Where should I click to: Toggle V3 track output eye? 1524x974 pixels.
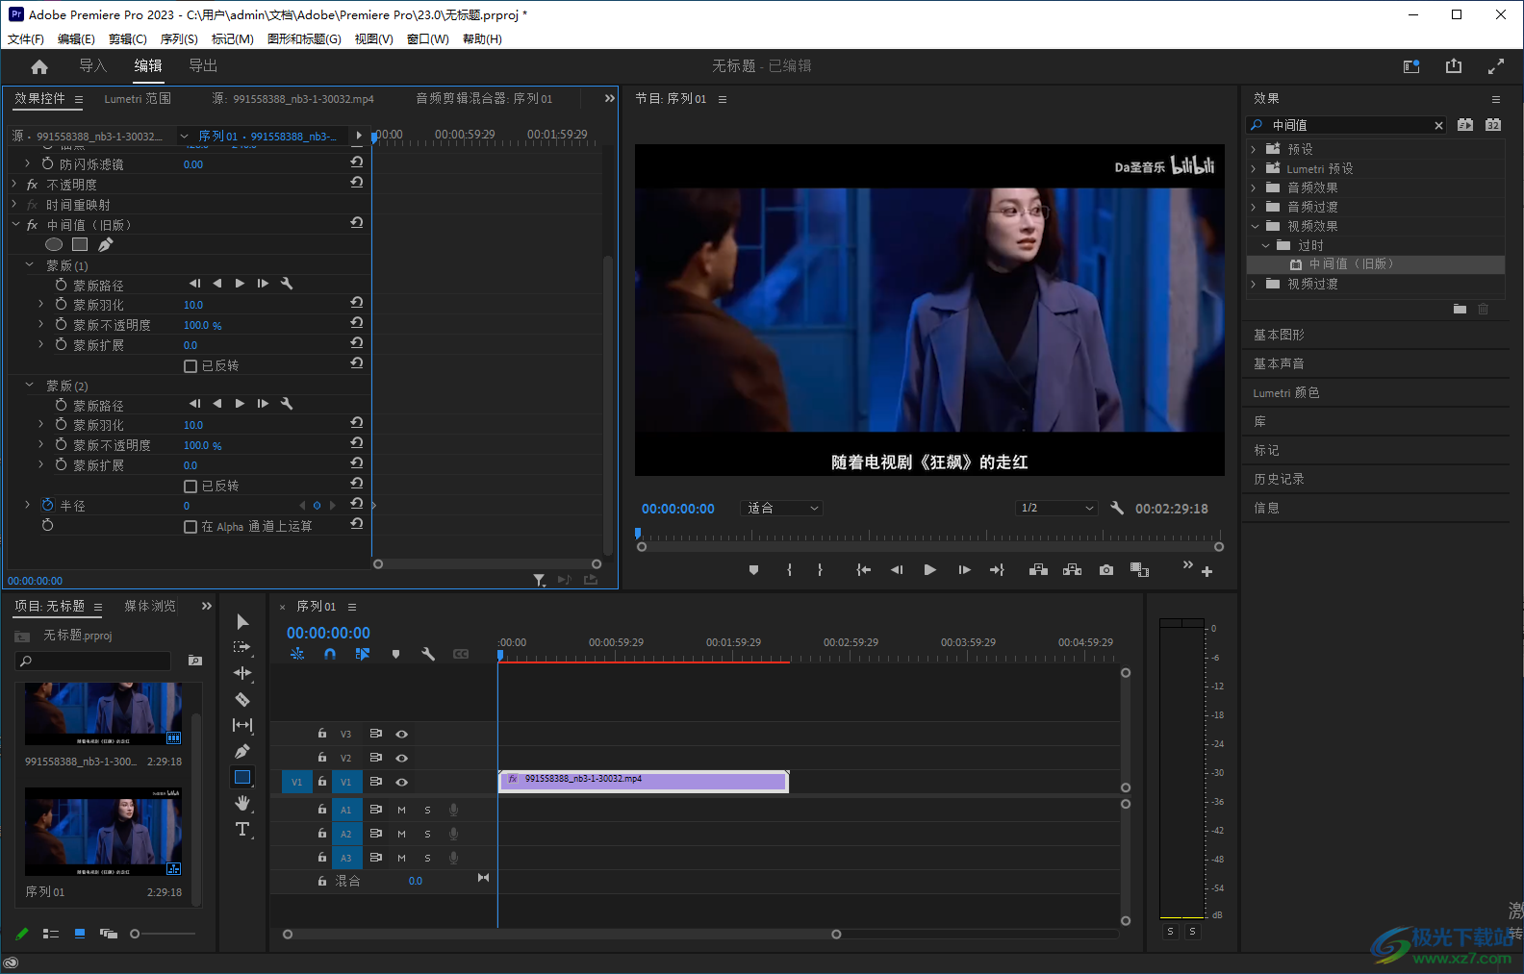click(x=402, y=734)
